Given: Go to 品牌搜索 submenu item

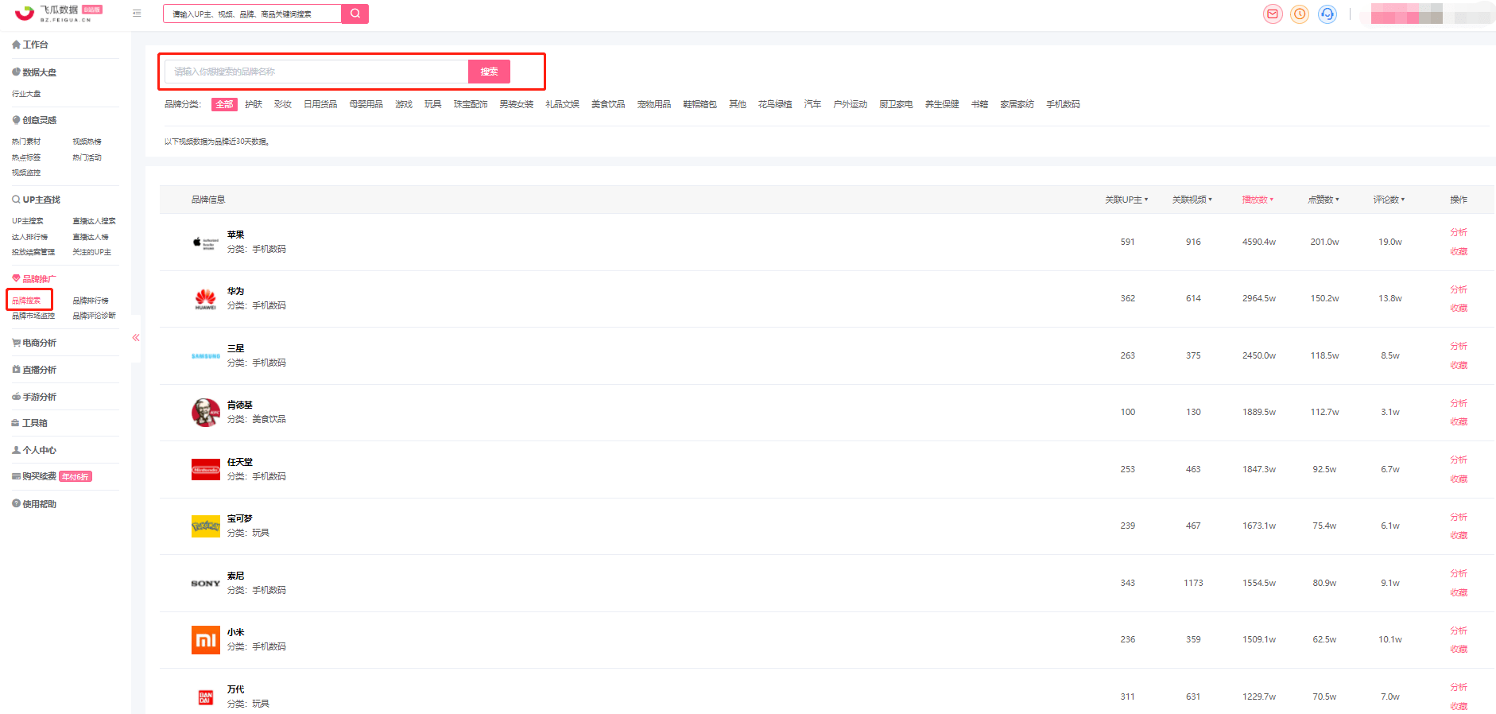Looking at the screenshot, I should pyautogui.click(x=26, y=301).
